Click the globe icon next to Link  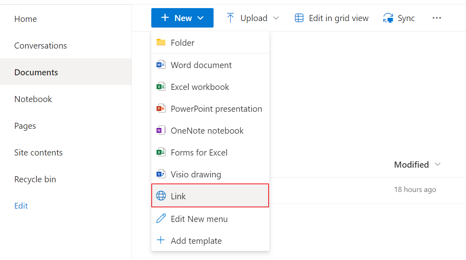point(161,196)
